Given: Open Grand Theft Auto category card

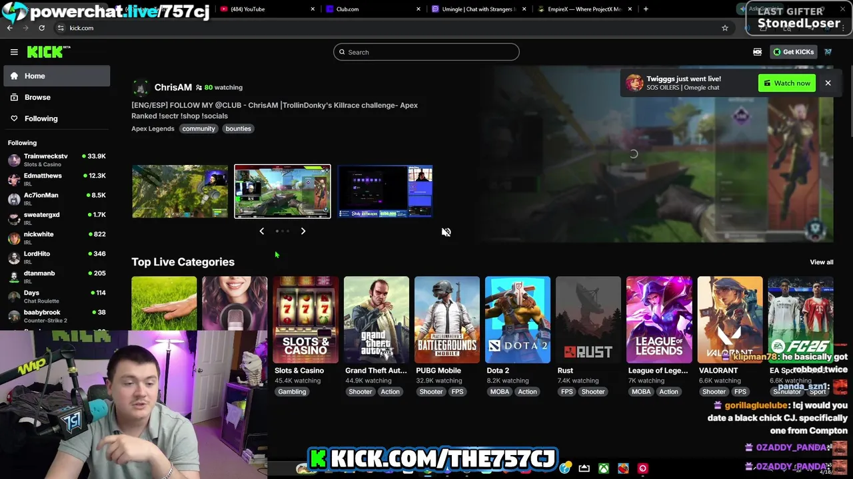Looking at the screenshot, I should pyautogui.click(x=377, y=320).
